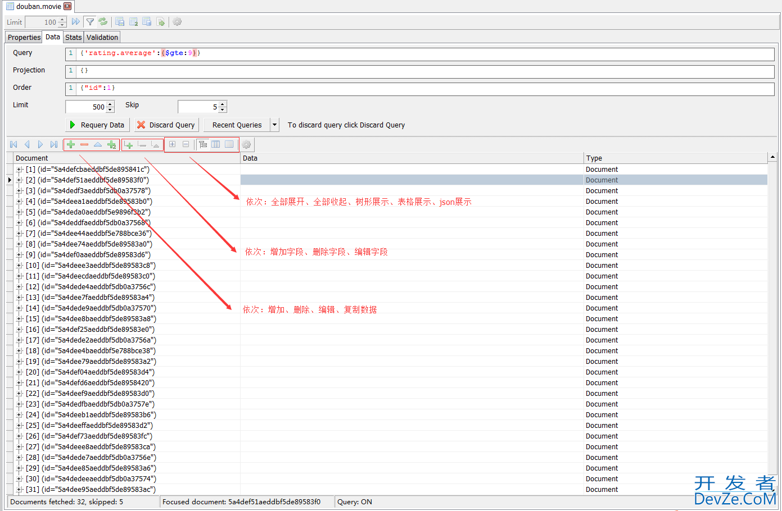Click the Discard Query button
The image size is (782, 511).
[166, 125]
